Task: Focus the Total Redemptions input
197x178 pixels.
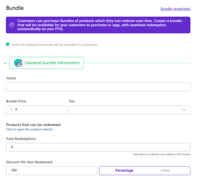Action: [98, 147]
